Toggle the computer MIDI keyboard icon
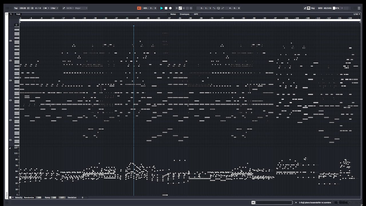 click(x=309, y=8)
